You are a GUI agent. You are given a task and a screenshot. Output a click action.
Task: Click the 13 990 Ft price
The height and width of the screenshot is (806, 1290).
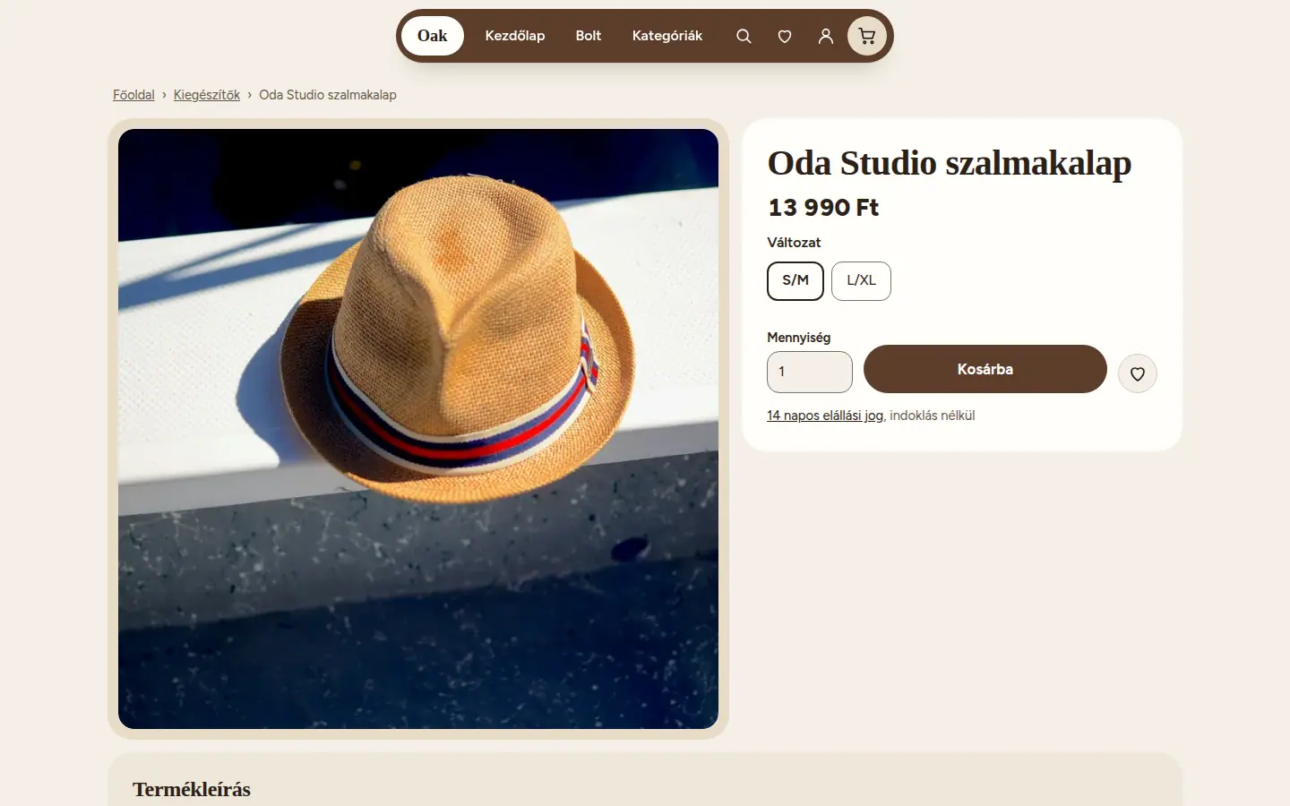click(x=823, y=208)
